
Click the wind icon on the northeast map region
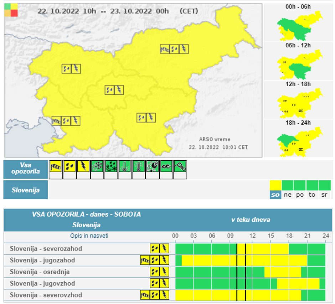click(165, 49)
